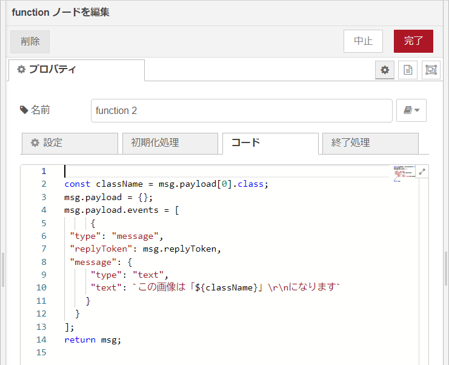Open the library book dropdown
The height and width of the screenshot is (365, 449).
(x=411, y=110)
